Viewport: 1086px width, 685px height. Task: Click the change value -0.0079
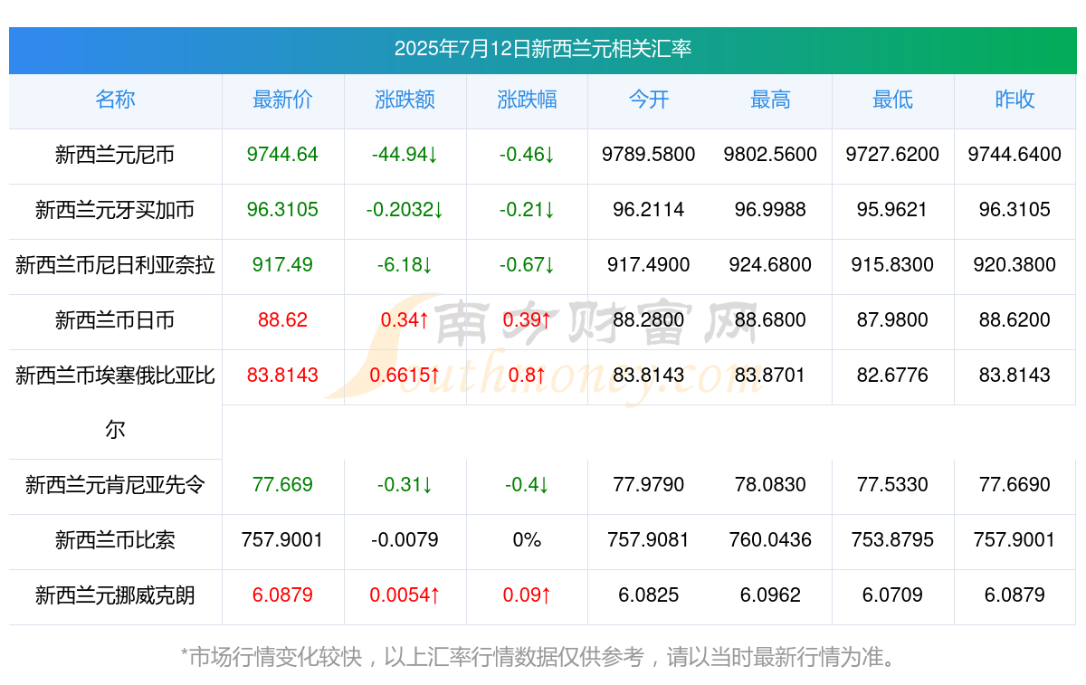coord(405,540)
